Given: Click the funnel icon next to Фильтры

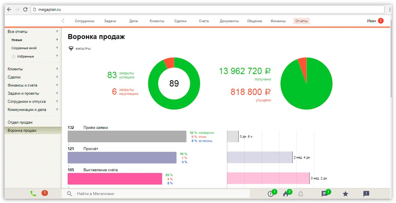Looking at the screenshot, I should [x=71, y=49].
